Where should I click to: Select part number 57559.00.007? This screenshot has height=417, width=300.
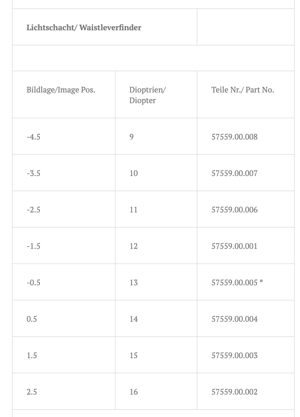234,173
